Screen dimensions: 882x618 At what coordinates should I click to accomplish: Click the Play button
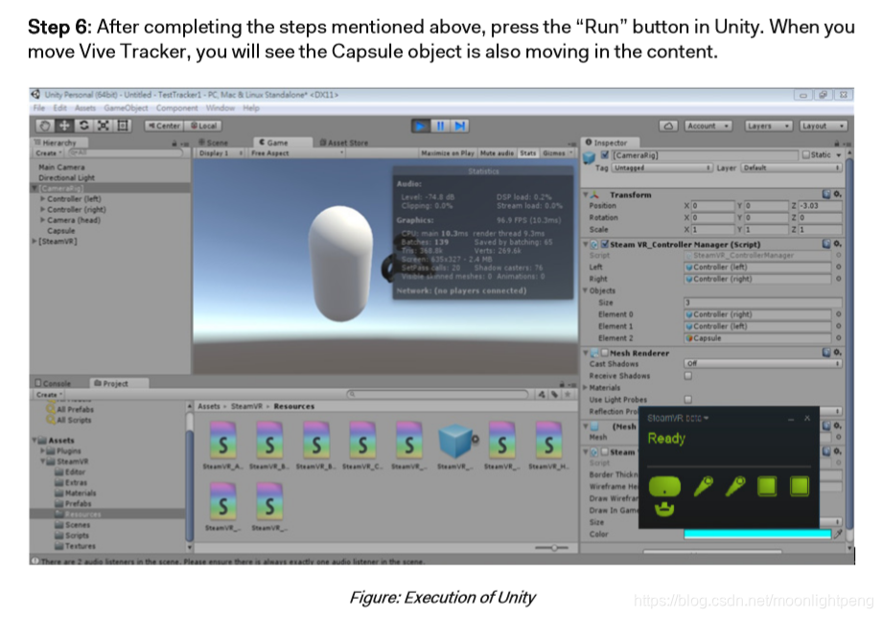coord(420,126)
